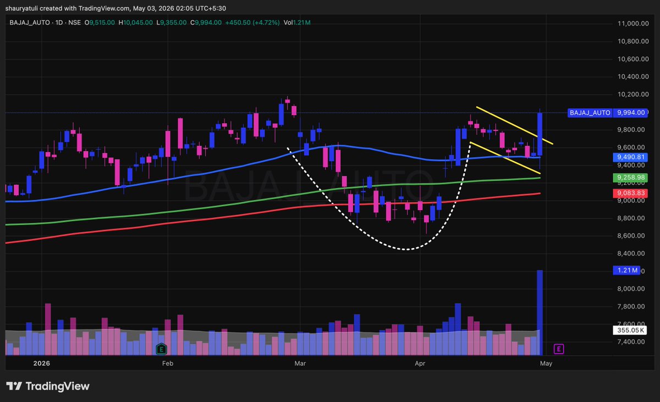The image size is (660, 402).
Task: Click the 9,000.00 price axis label
Action: tap(632, 201)
